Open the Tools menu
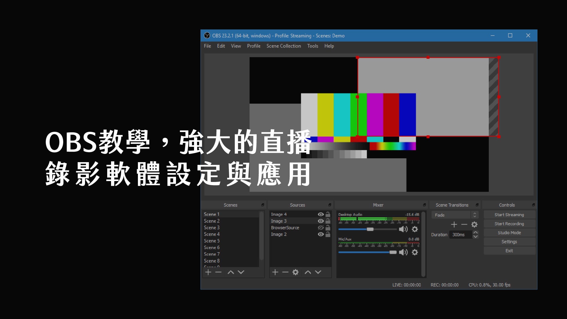 (x=312, y=46)
